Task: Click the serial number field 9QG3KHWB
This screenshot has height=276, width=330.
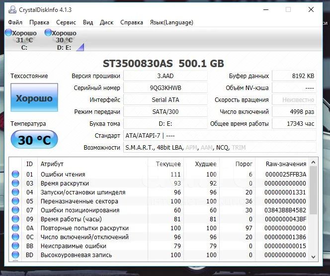Action: [165, 88]
